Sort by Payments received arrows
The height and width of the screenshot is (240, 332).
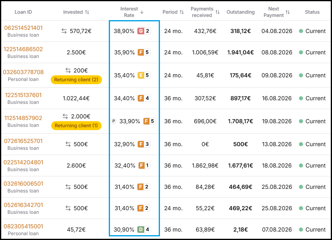pyautogui.click(x=218, y=12)
